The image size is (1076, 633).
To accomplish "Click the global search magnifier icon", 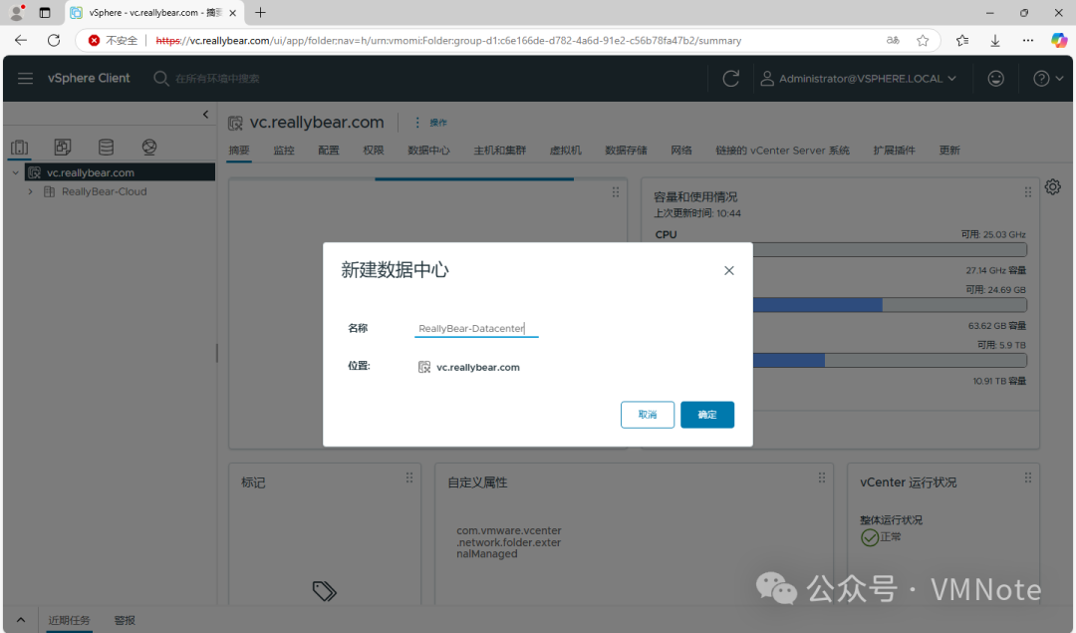I will point(161,79).
